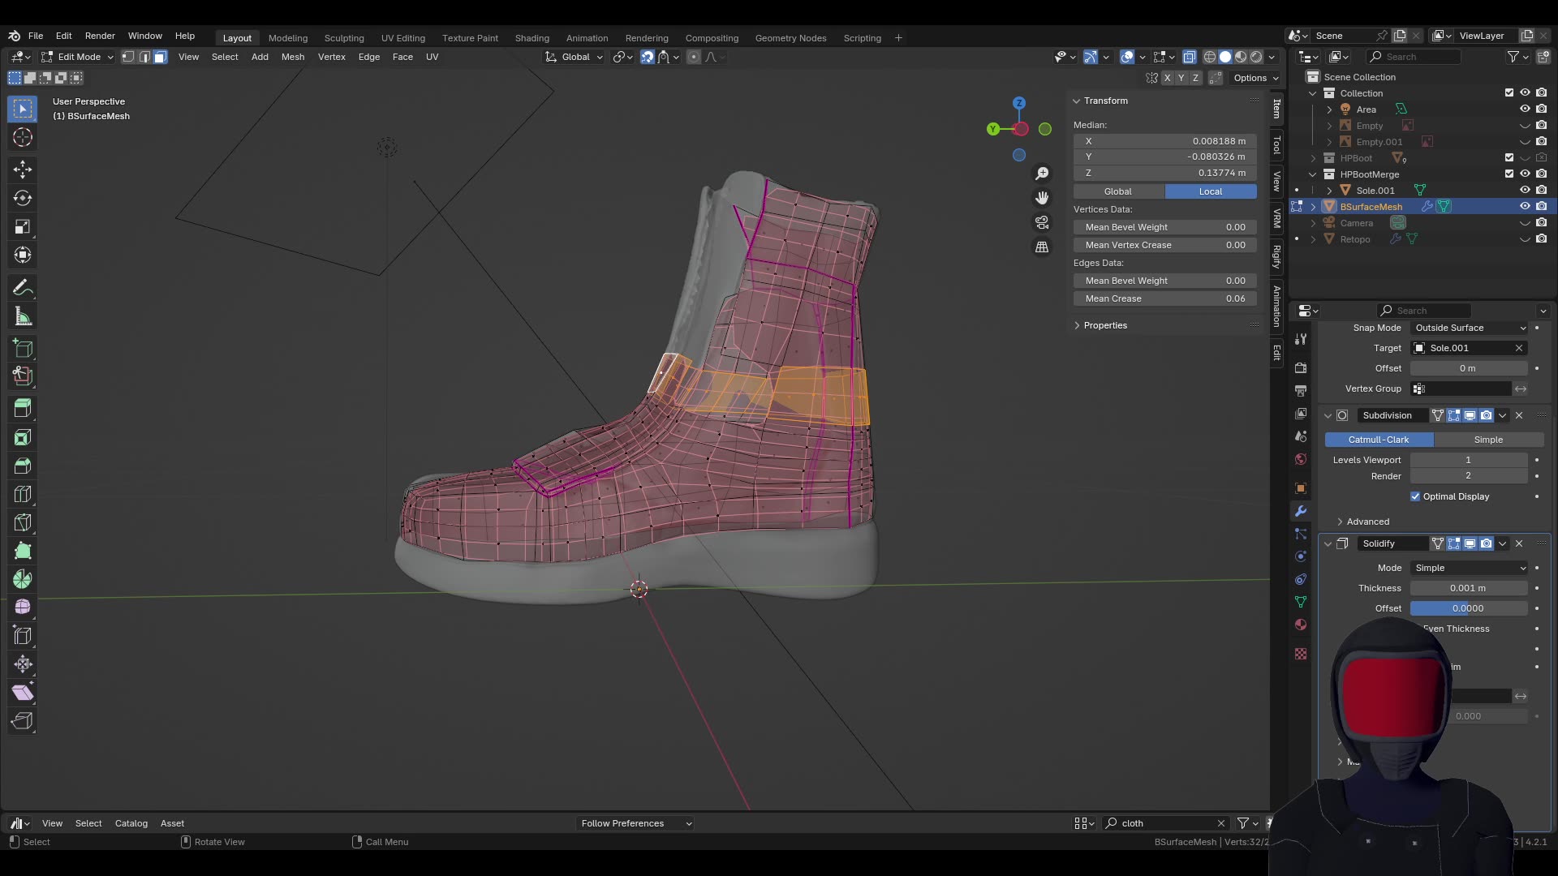Open the Modifier Properties tab
Viewport: 1558px width, 876px height.
1301,510
